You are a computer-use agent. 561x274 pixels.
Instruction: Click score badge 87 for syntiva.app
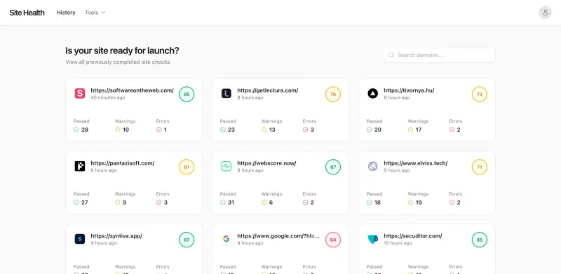tap(187, 240)
